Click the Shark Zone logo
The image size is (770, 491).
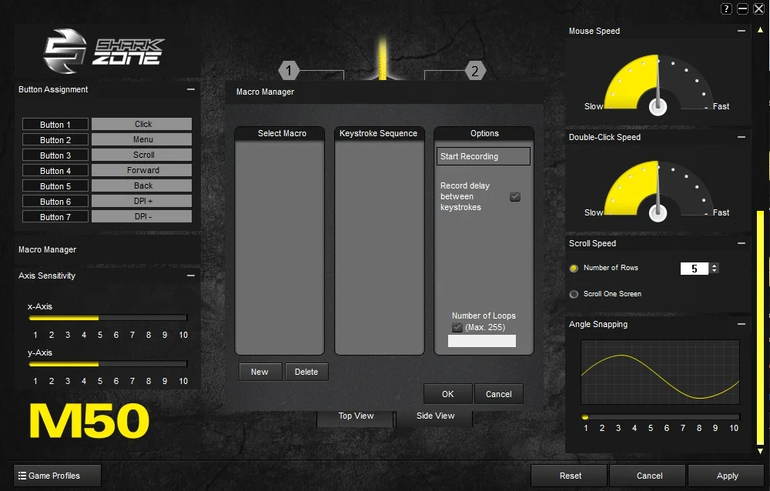pyautogui.click(x=104, y=51)
